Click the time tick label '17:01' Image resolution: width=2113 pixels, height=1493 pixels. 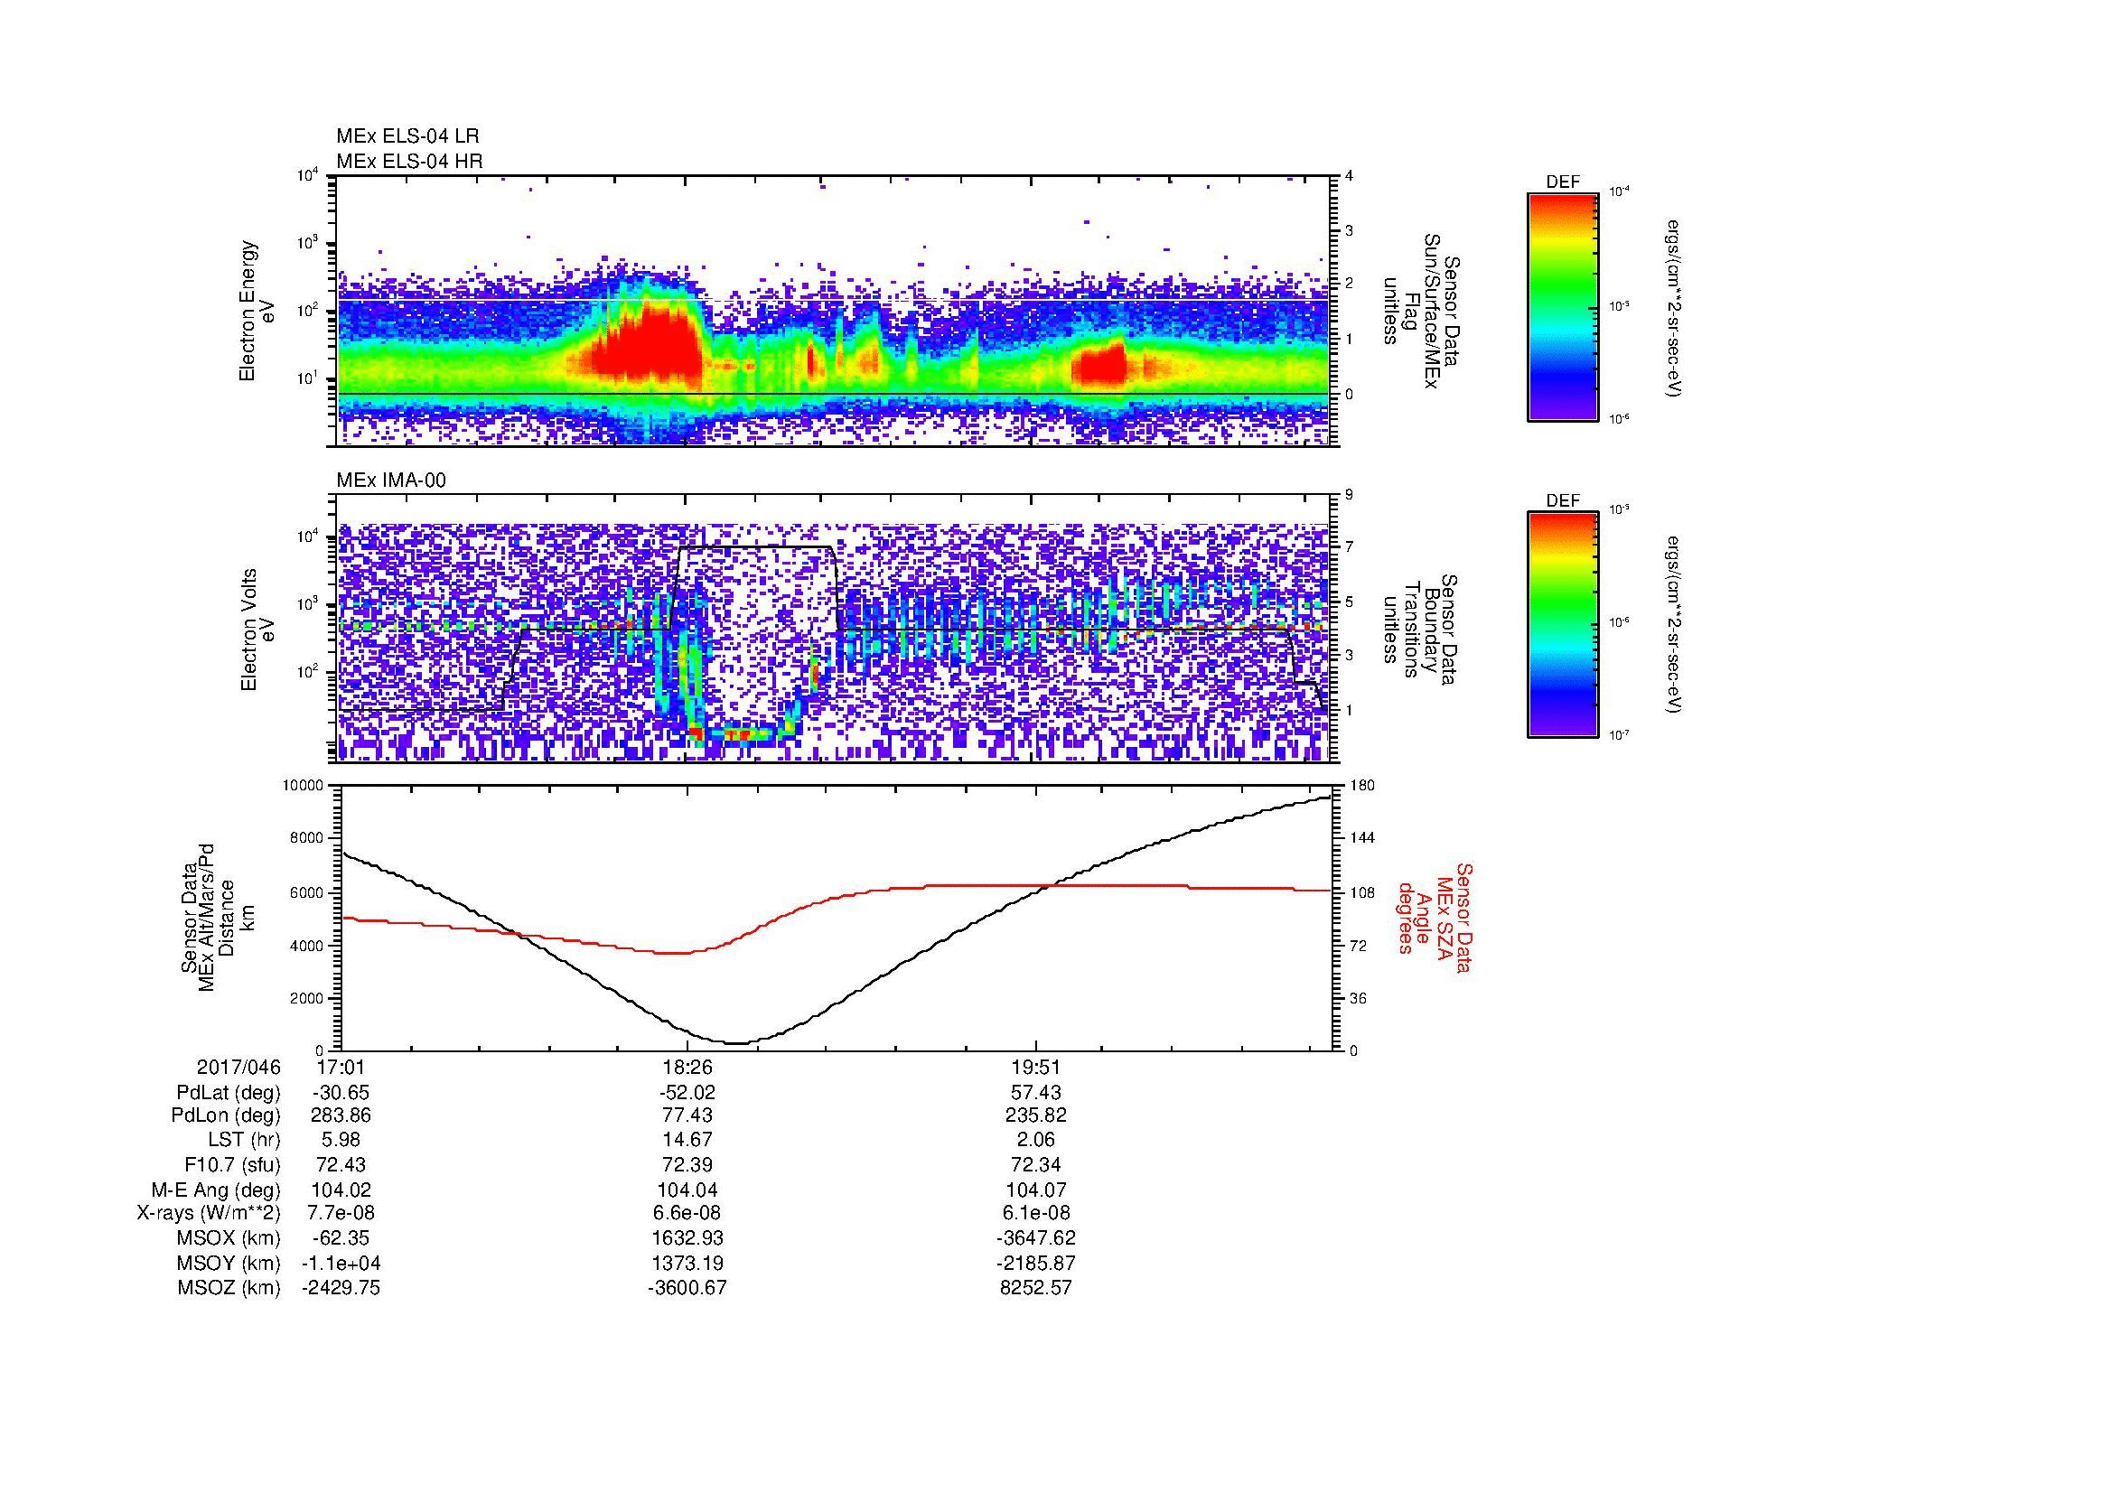point(341,1068)
